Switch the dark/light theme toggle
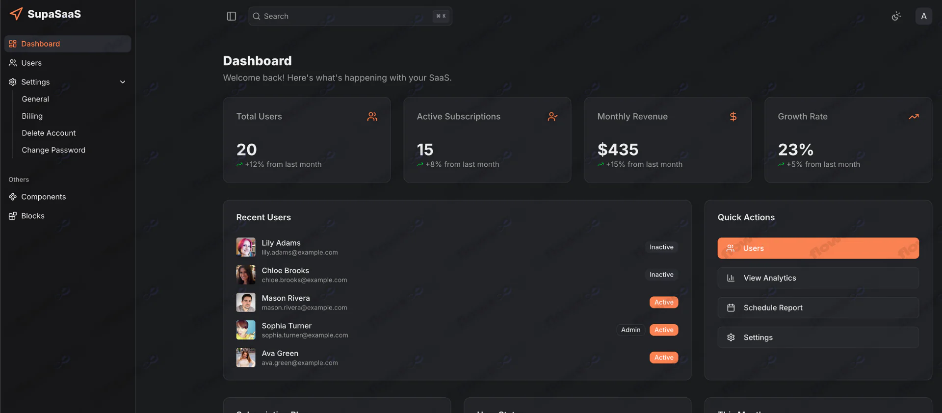The image size is (942, 413). [896, 16]
